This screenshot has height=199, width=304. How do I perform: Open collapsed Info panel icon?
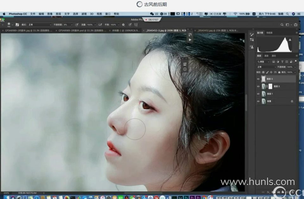(x=185, y=69)
